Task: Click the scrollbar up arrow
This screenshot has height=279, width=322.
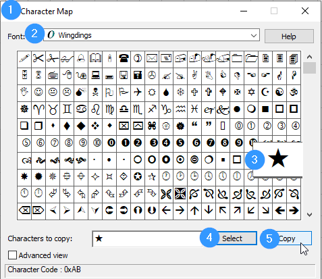Action: coord(309,57)
